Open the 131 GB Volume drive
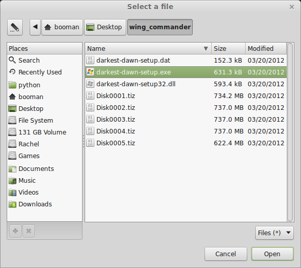Viewport: 301px width, 268px height. [45, 132]
